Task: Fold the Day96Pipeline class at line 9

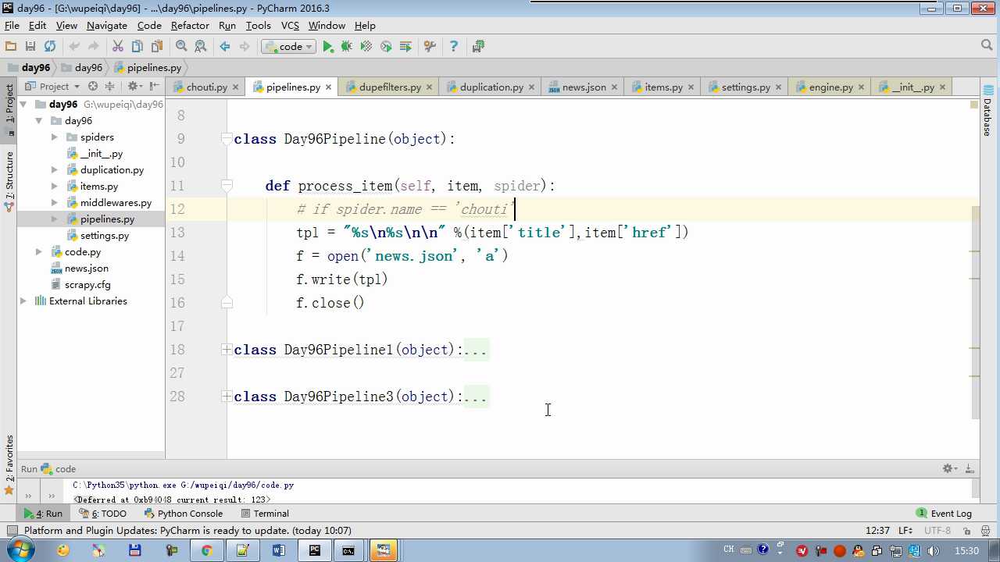Action: [227, 139]
